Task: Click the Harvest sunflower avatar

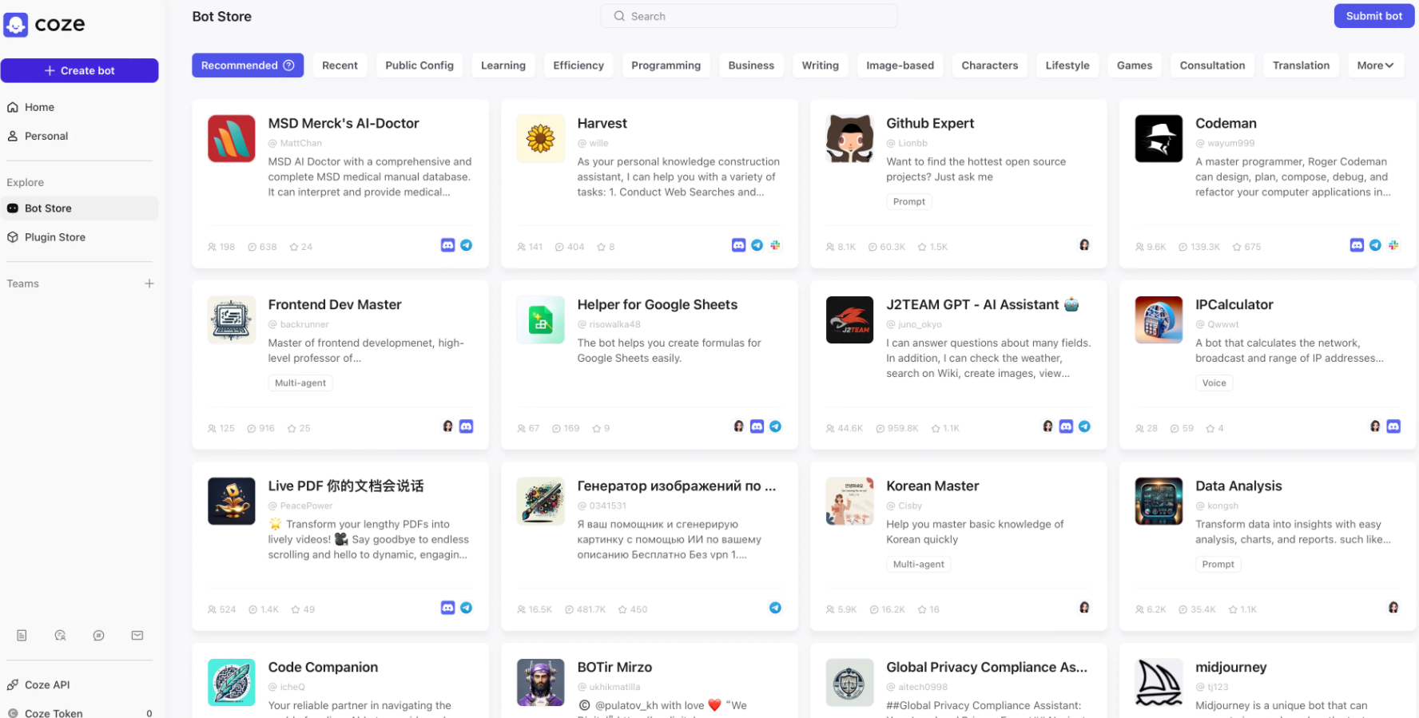Action: (x=541, y=139)
